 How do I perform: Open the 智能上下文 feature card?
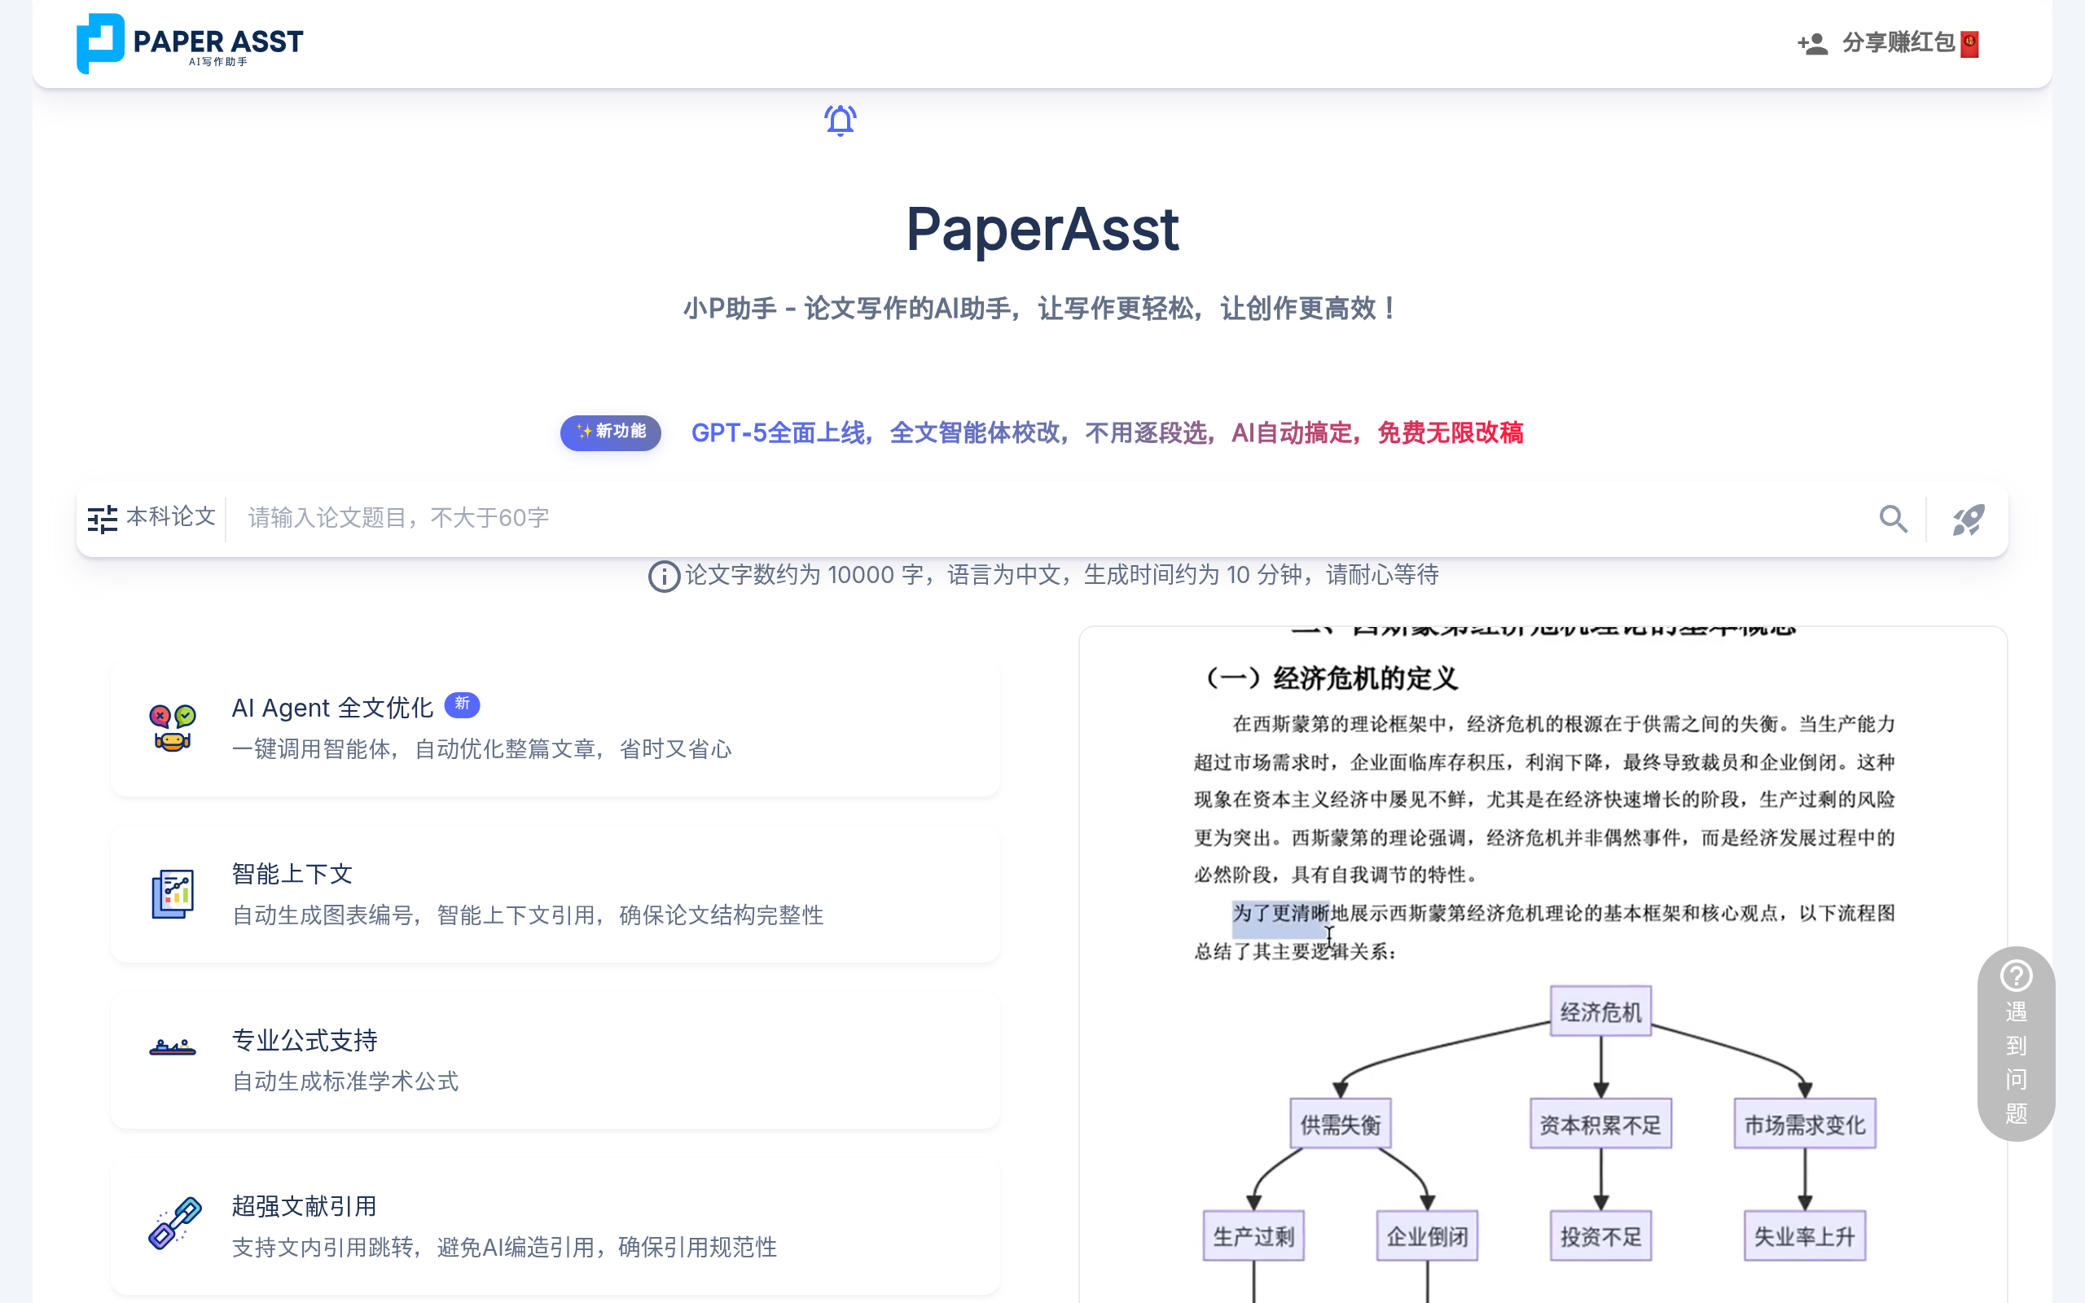click(x=555, y=894)
